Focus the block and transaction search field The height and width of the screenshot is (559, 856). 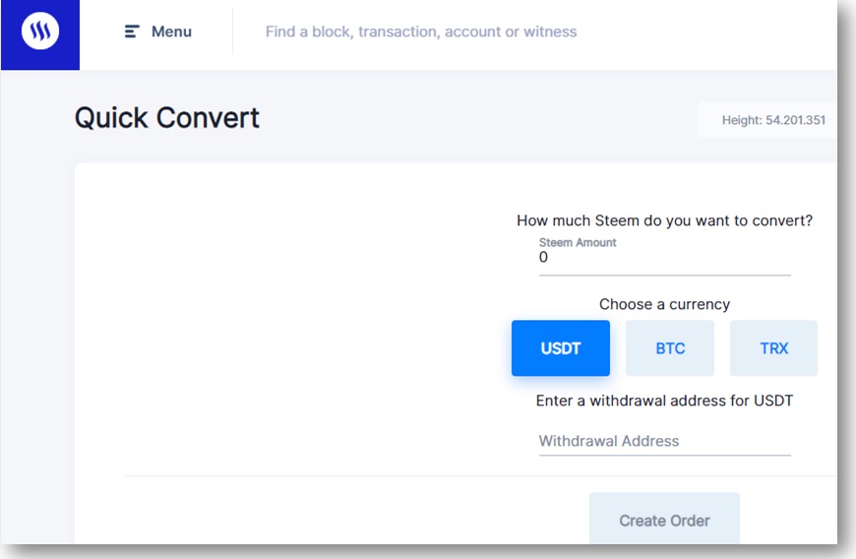coord(421,31)
